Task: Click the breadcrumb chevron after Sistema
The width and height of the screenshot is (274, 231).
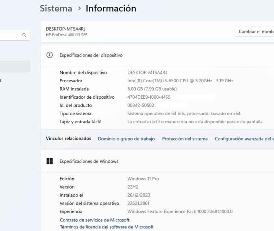Action: coord(79,8)
